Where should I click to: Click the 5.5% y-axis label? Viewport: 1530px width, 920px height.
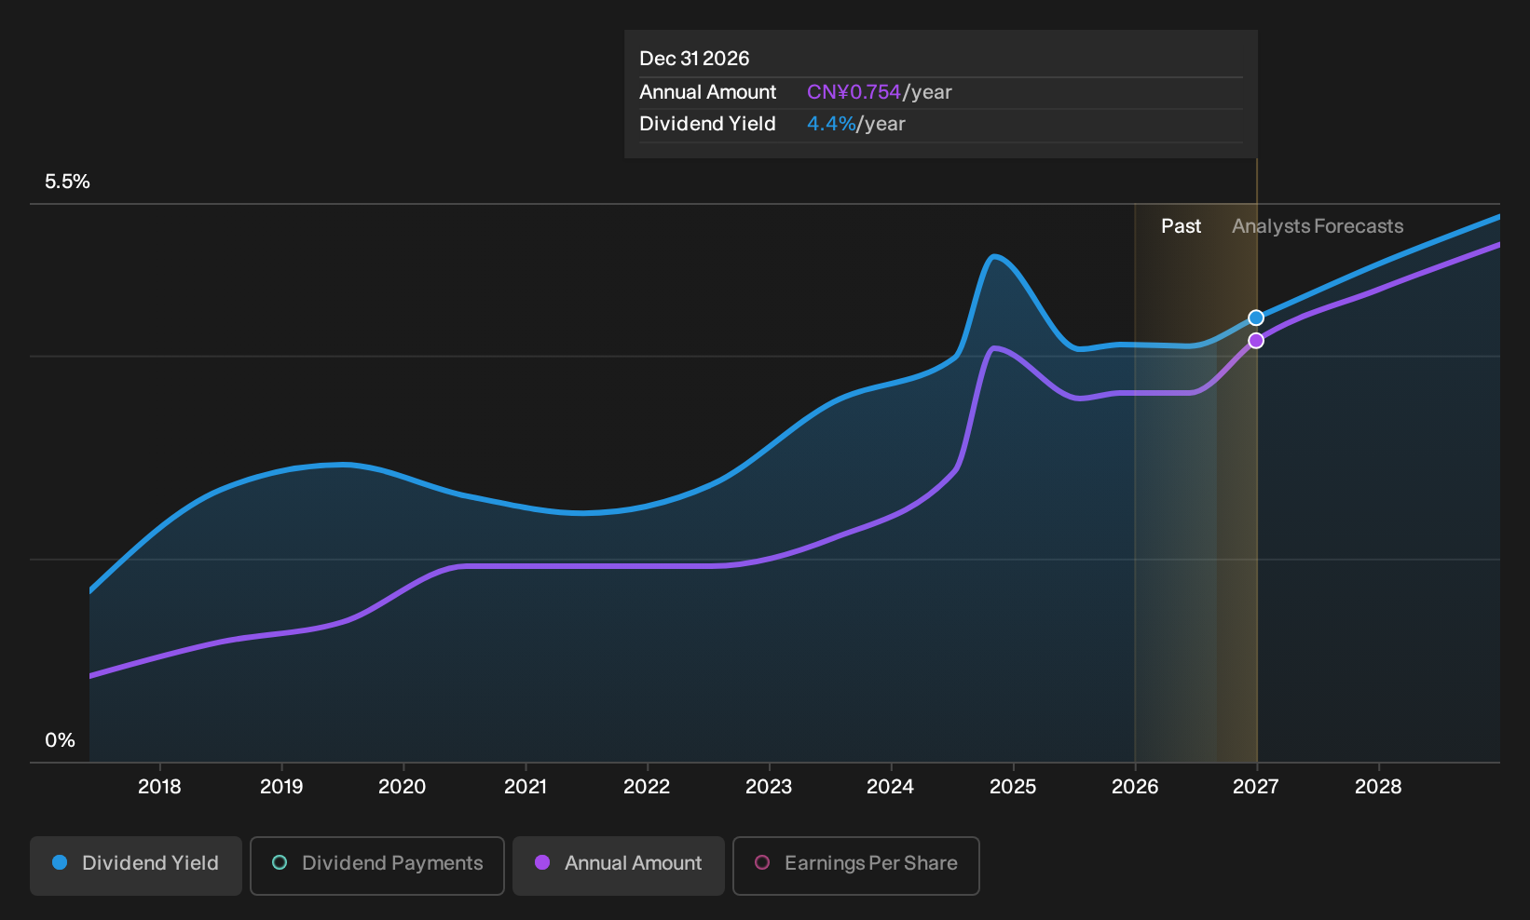pyautogui.click(x=68, y=182)
